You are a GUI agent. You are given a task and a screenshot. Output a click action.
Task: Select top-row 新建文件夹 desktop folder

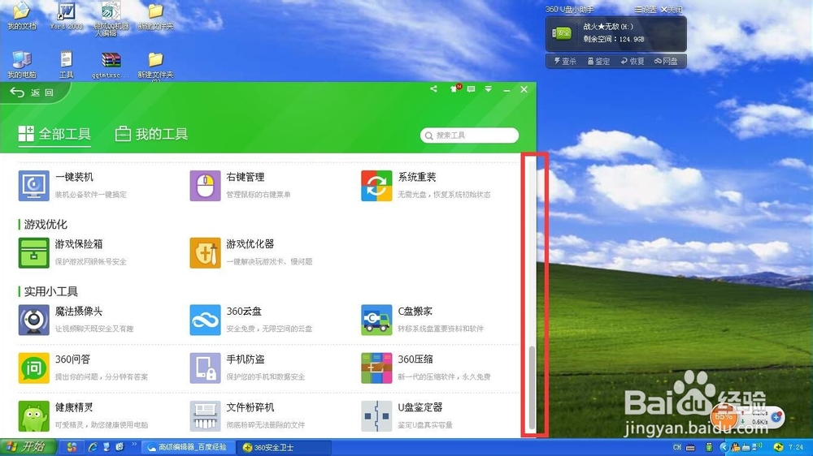(155, 16)
